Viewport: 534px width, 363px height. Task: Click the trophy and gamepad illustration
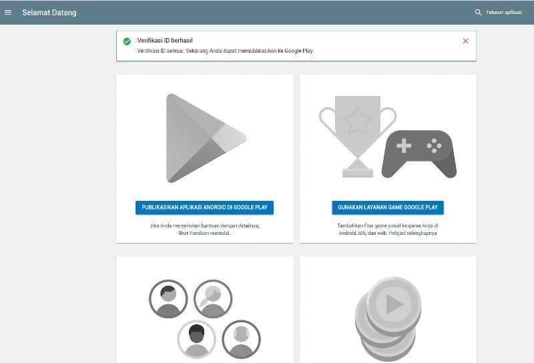(388, 137)
